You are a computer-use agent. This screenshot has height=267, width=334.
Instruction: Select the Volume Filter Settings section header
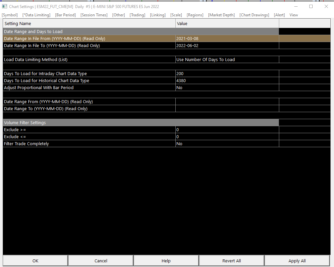[x=141, y=122]
